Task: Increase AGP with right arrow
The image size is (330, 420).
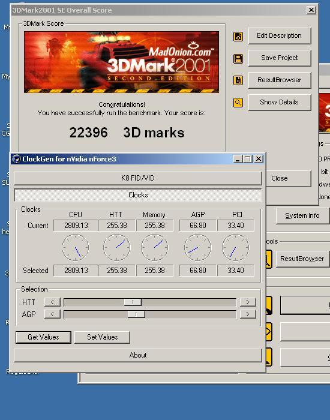Action: pyautogui.click(x=248, y=314)
